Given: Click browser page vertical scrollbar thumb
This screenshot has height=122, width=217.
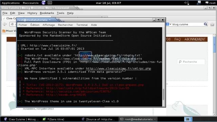Looking at the screenshot, I should tap(215, 44).
